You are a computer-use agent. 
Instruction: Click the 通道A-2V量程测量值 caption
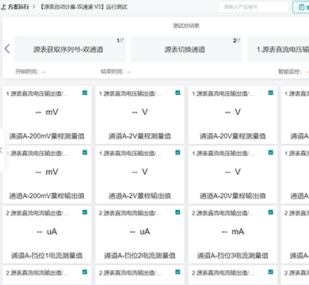(x=139, y=136)
